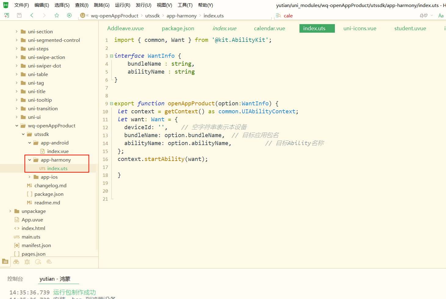Fold the openAppProduct function block
The height and width of the screenshot is (299, 446).
tap(112, 104)
